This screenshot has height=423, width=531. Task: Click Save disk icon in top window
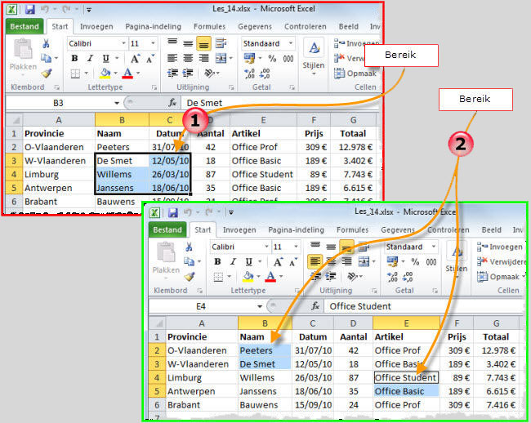tap(30, 9)
